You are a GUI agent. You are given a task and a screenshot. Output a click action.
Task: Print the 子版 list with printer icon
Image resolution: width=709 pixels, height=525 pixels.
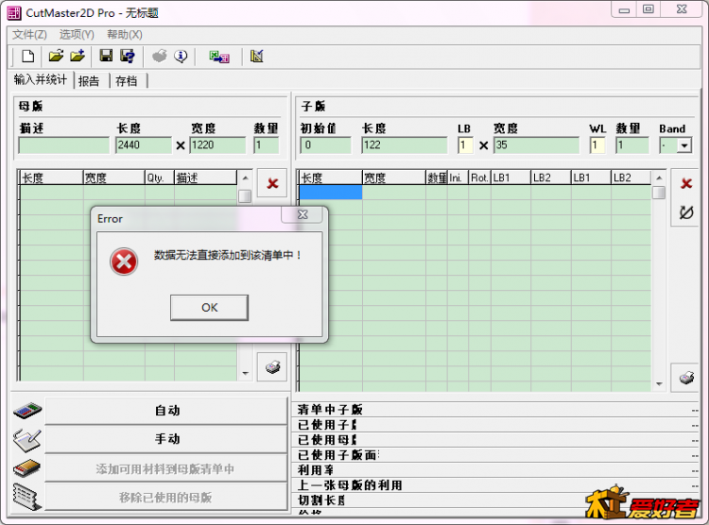(x=686, y=378)
